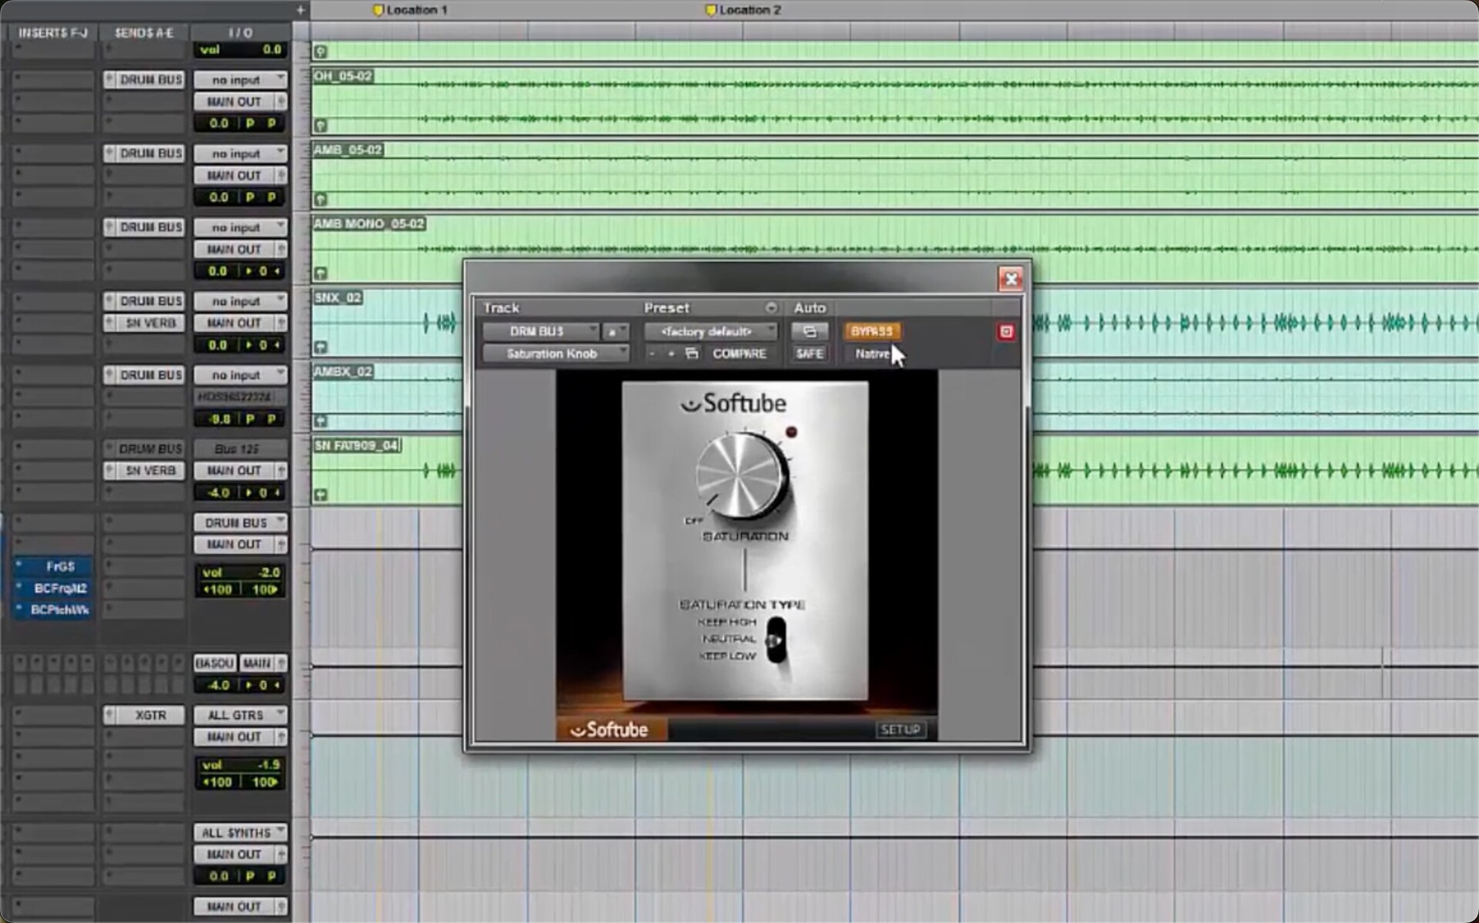Open ALL GTRS input selector dropdown
The width and height of the screenshot is (1479, 923).
click(x=240, y=715)
